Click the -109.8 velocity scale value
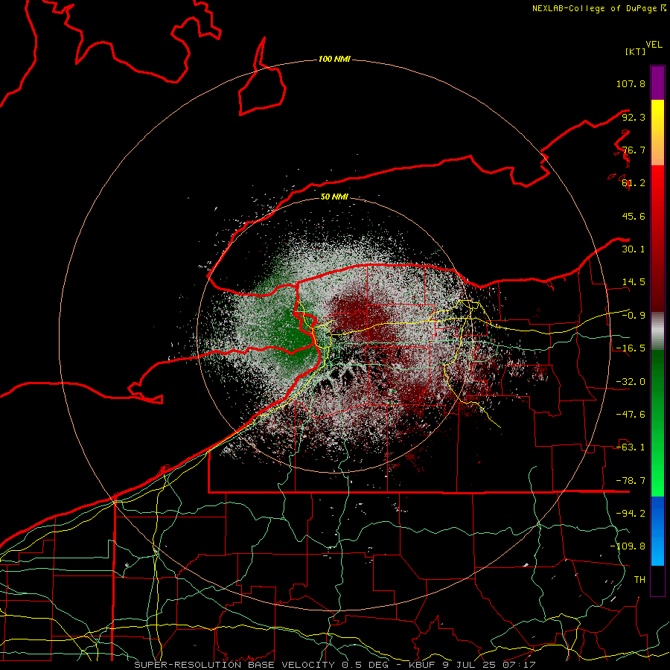Viewport: 670px width, 670px height. click(628, 546)
